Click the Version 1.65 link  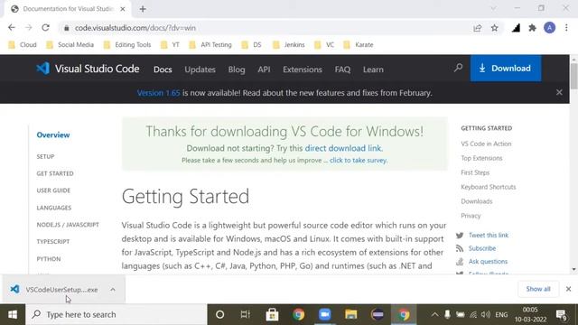159,93
